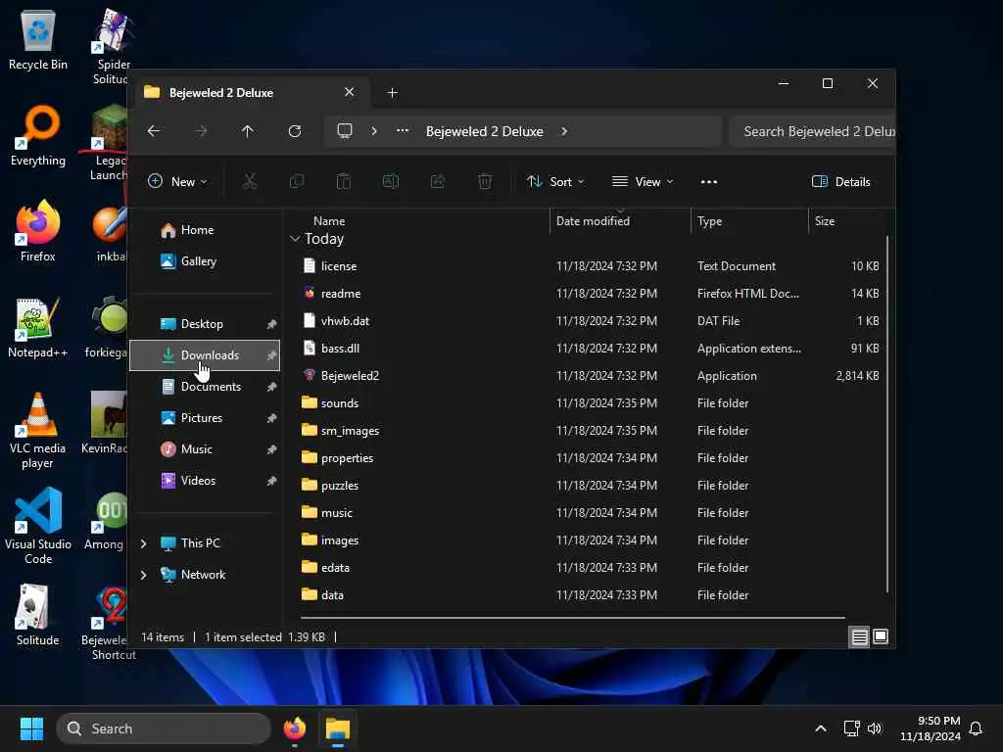Unpin Videos using its pin icon

pos(271,481)
